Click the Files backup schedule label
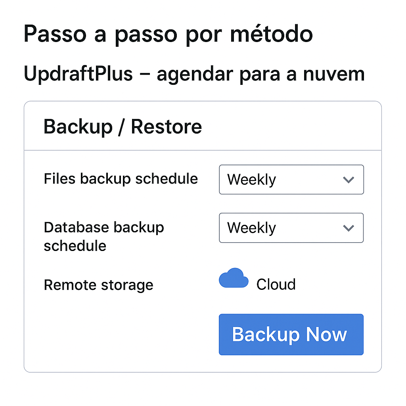Screen dimensions: 406x406 pos(121,179)
